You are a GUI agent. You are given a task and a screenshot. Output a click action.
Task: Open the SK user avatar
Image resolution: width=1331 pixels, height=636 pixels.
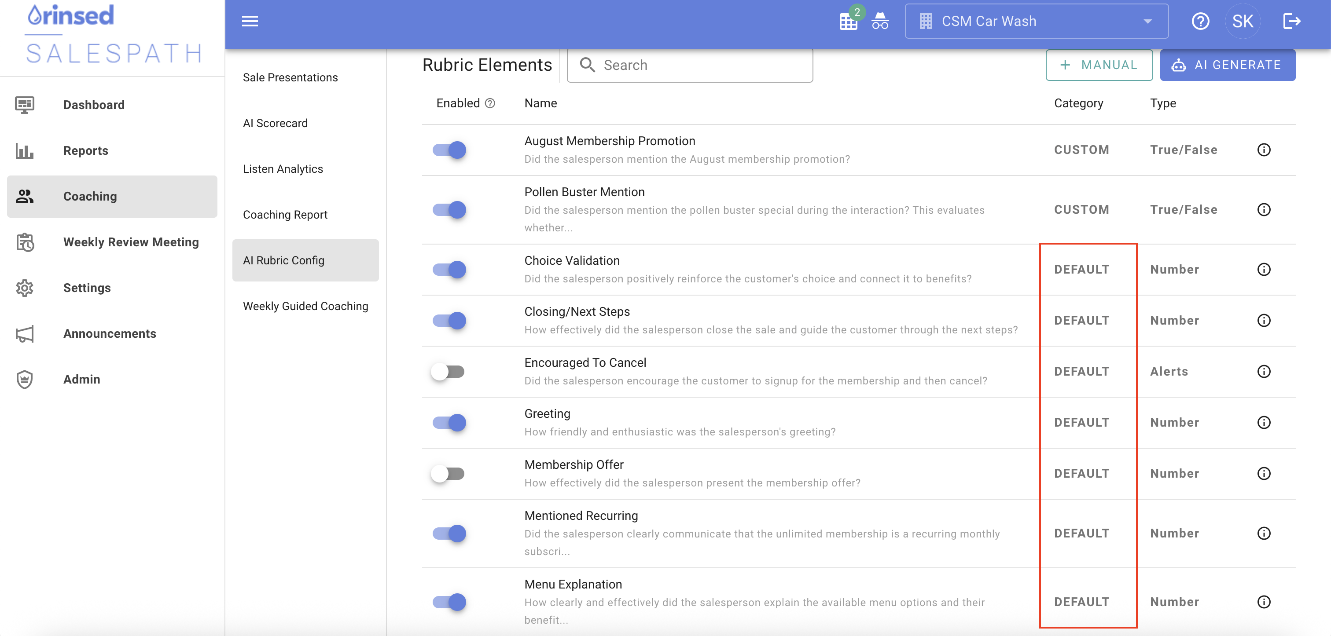click(1243, 21)
